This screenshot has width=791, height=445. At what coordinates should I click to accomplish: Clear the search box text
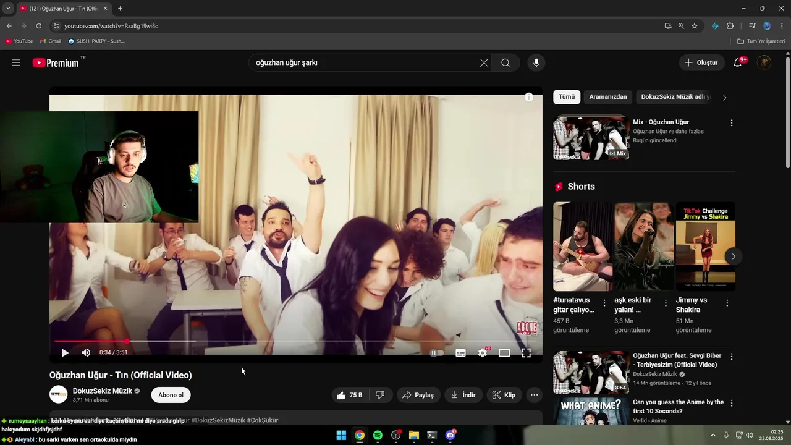click(484, 62)
